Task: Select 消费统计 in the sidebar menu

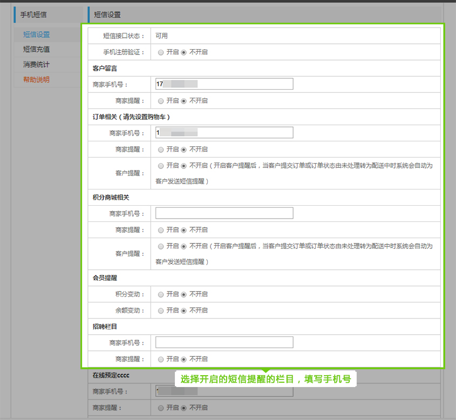Action: tap(36, 64)
